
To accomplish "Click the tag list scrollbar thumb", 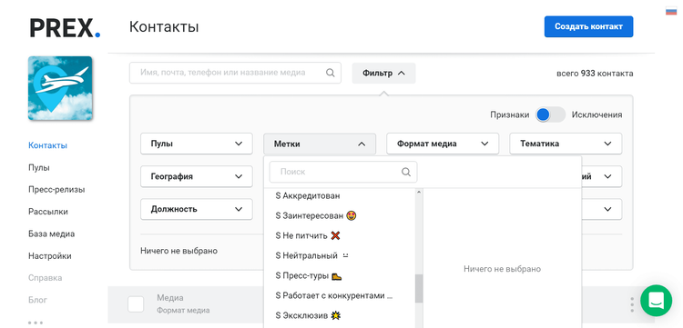I will click(419, 288).
